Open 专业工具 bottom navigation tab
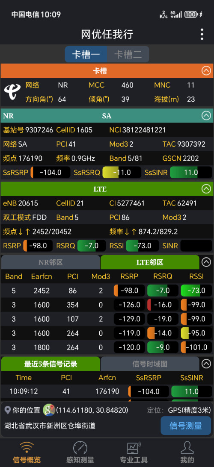The image size is (214, 467). [x=134, y=452]
